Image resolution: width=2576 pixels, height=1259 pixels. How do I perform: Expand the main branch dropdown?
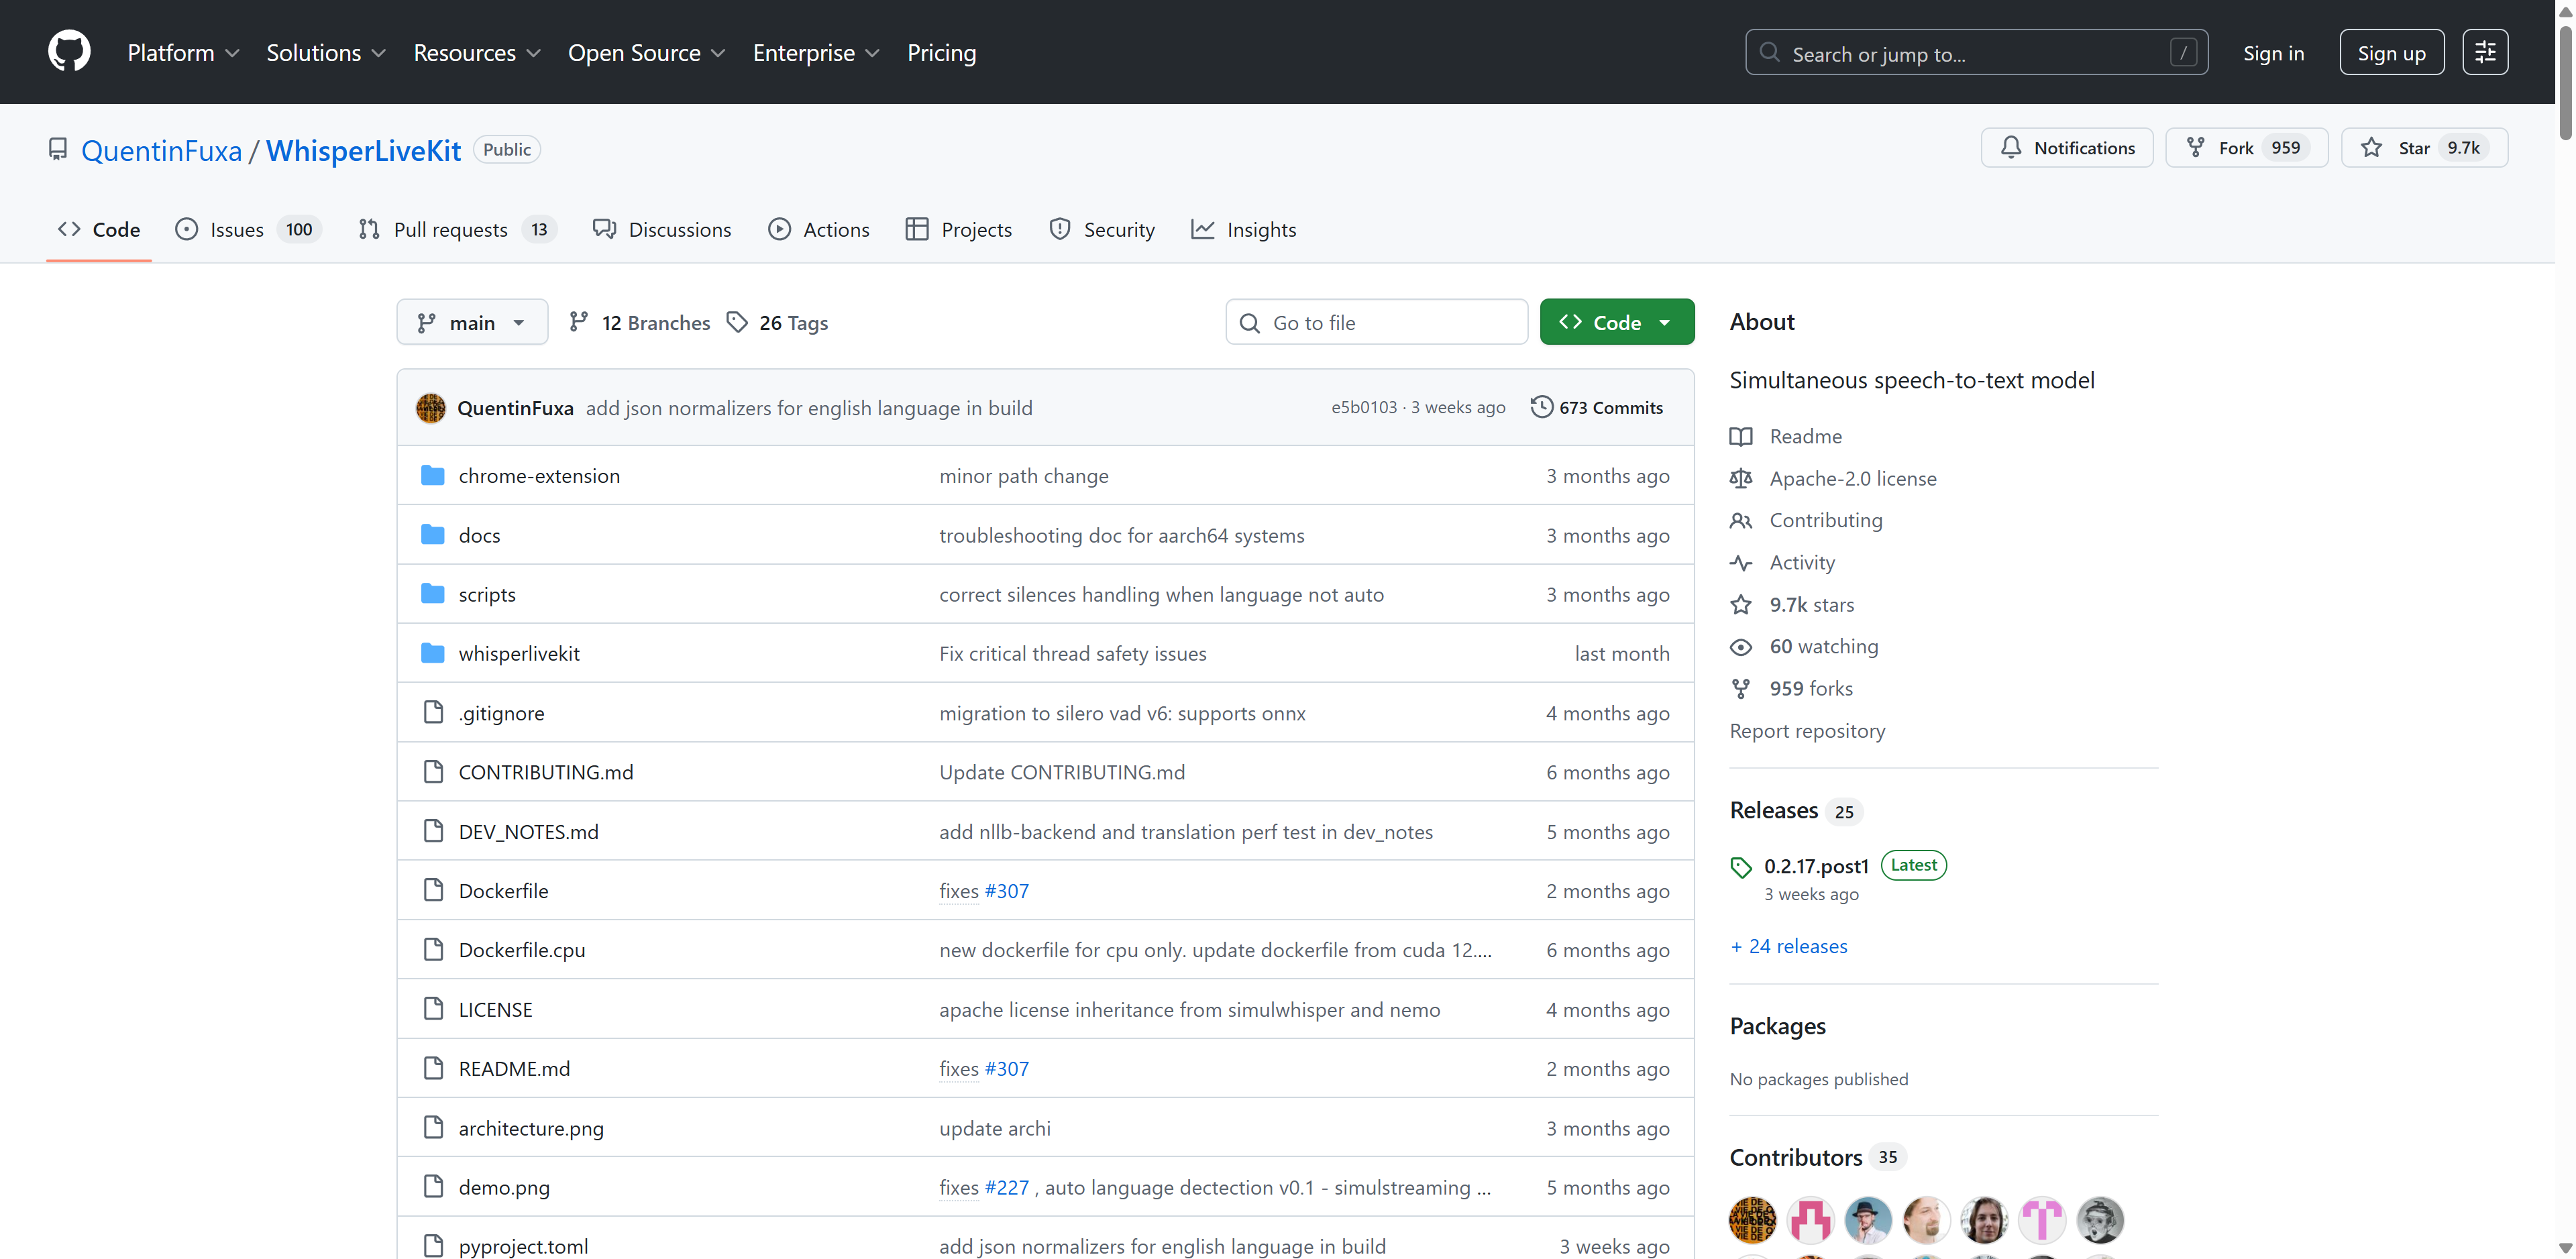coord(472,322)
